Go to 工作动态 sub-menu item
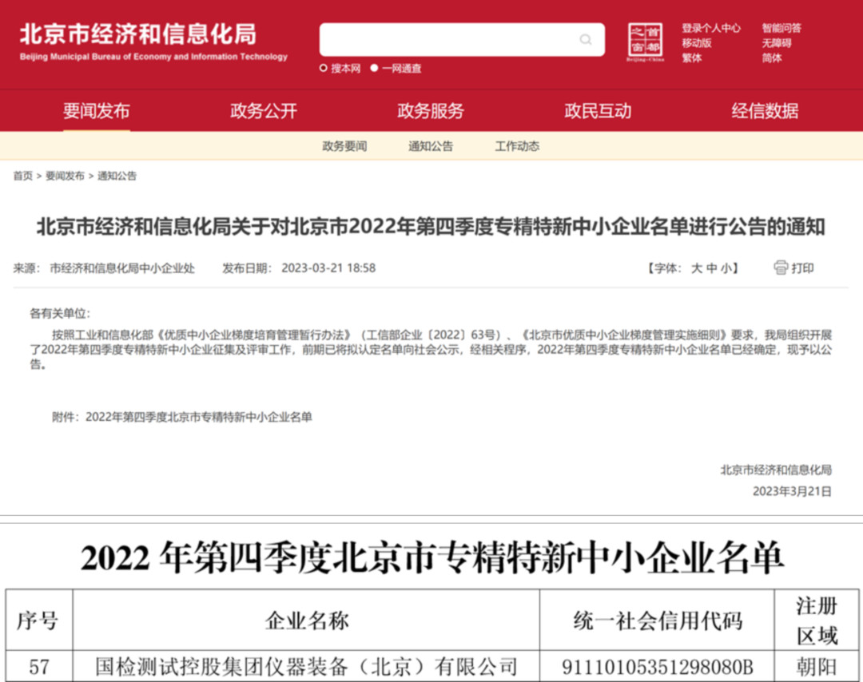Viewport: 863px width, 682px height. [x=517, y=146]
